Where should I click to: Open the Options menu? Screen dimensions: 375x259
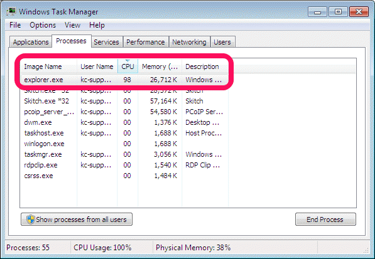coord(43,25)
